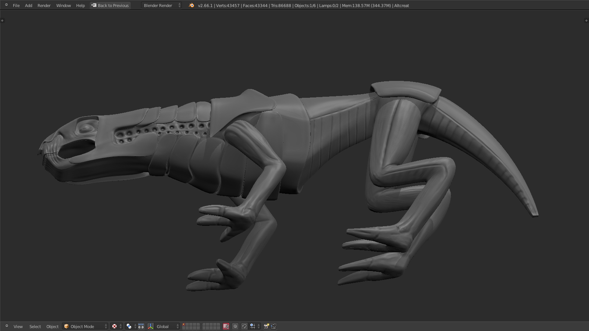Toggle snap during transform magnet
Image resolution: width=589 pixels, height=331 pixels.
(x=244, y=326)
